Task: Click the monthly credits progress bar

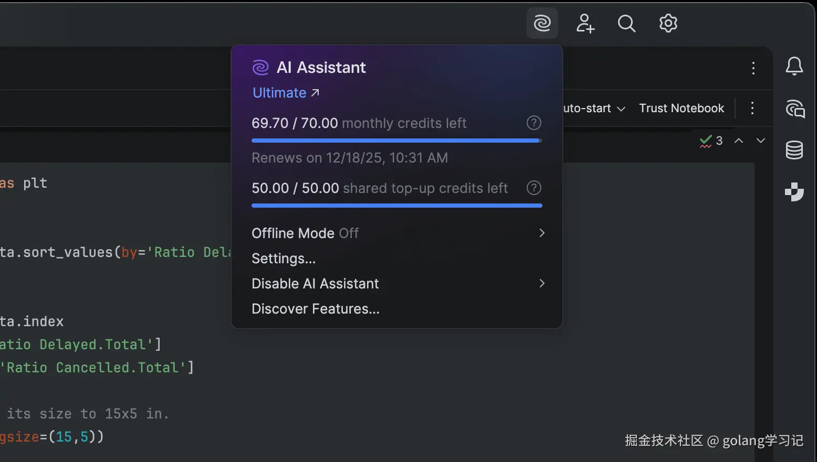Action: pos(396,141)
